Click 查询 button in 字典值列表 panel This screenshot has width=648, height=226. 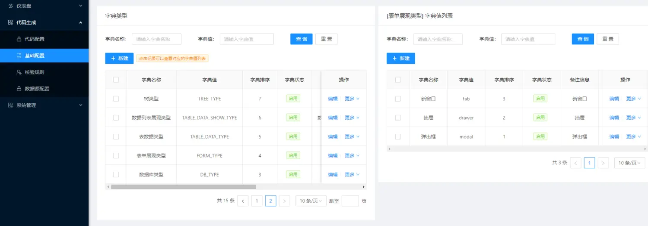click(x=583, y=39)
